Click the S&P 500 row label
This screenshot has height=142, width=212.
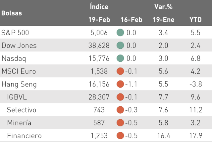click(15, 33)
